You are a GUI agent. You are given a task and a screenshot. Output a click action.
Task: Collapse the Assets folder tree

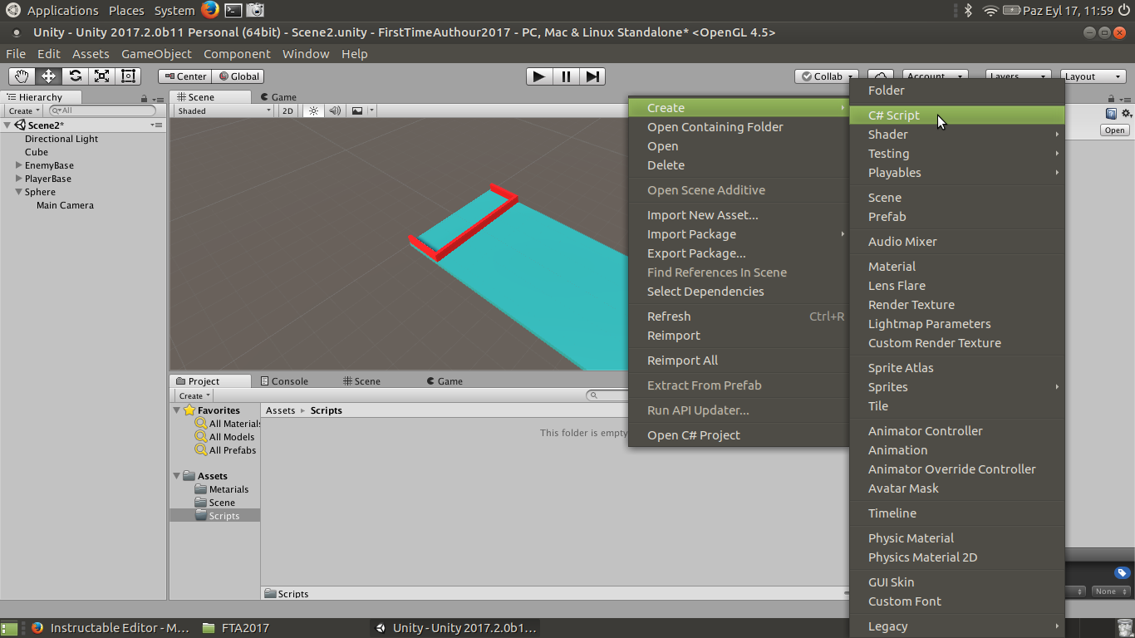coord(177,476)
